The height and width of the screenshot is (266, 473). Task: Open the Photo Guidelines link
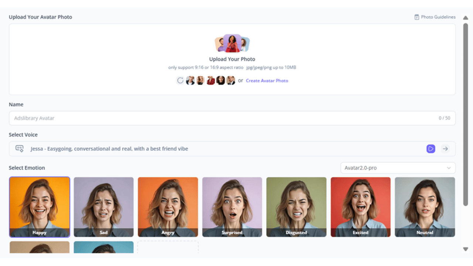point(435,17)
